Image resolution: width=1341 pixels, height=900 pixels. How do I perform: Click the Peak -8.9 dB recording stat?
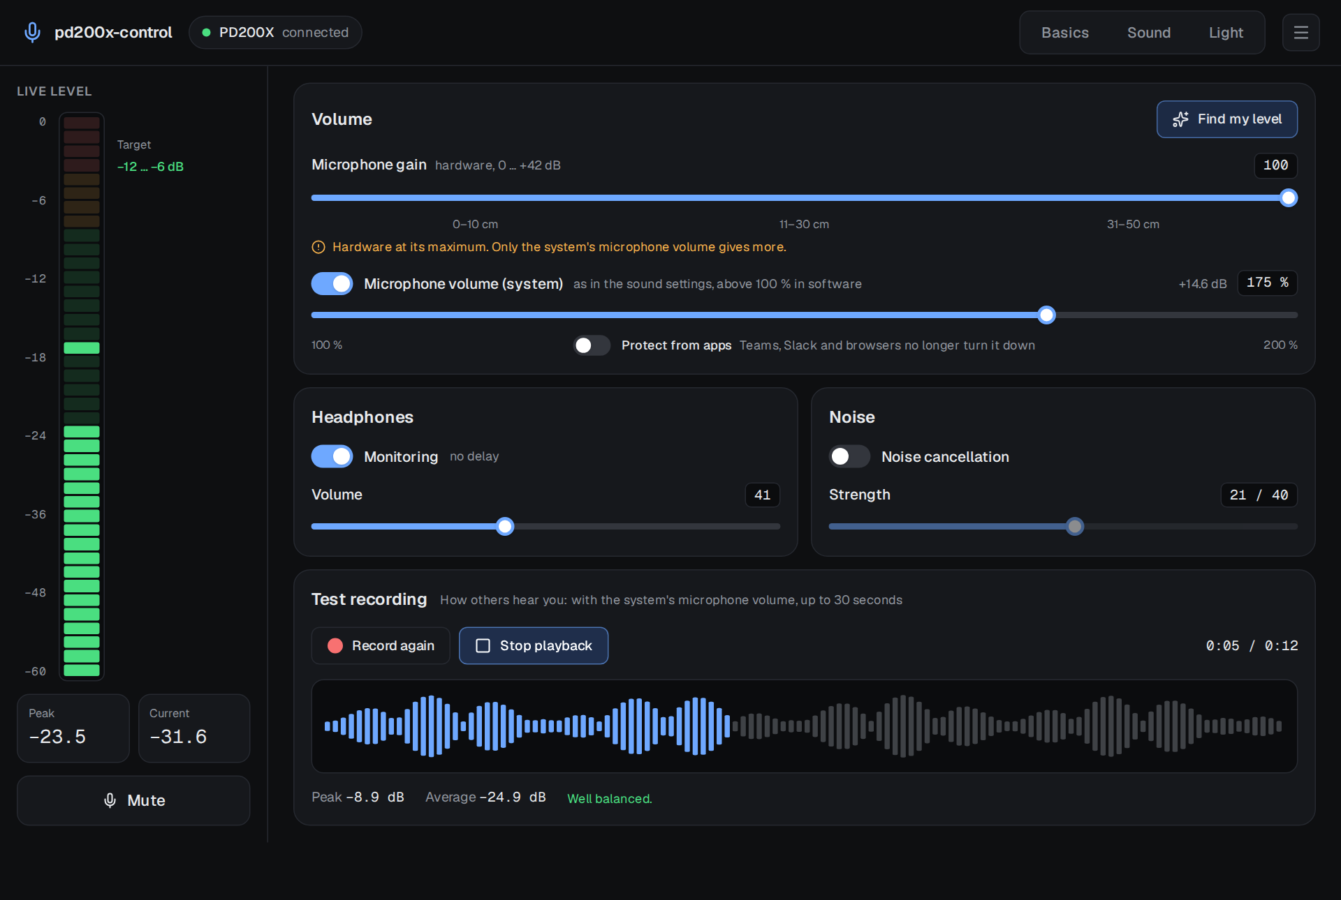(358, 797)
